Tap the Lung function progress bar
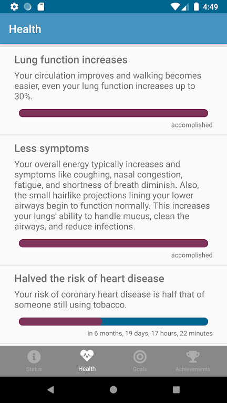This screenshot has width=227, height=403. 113,113
